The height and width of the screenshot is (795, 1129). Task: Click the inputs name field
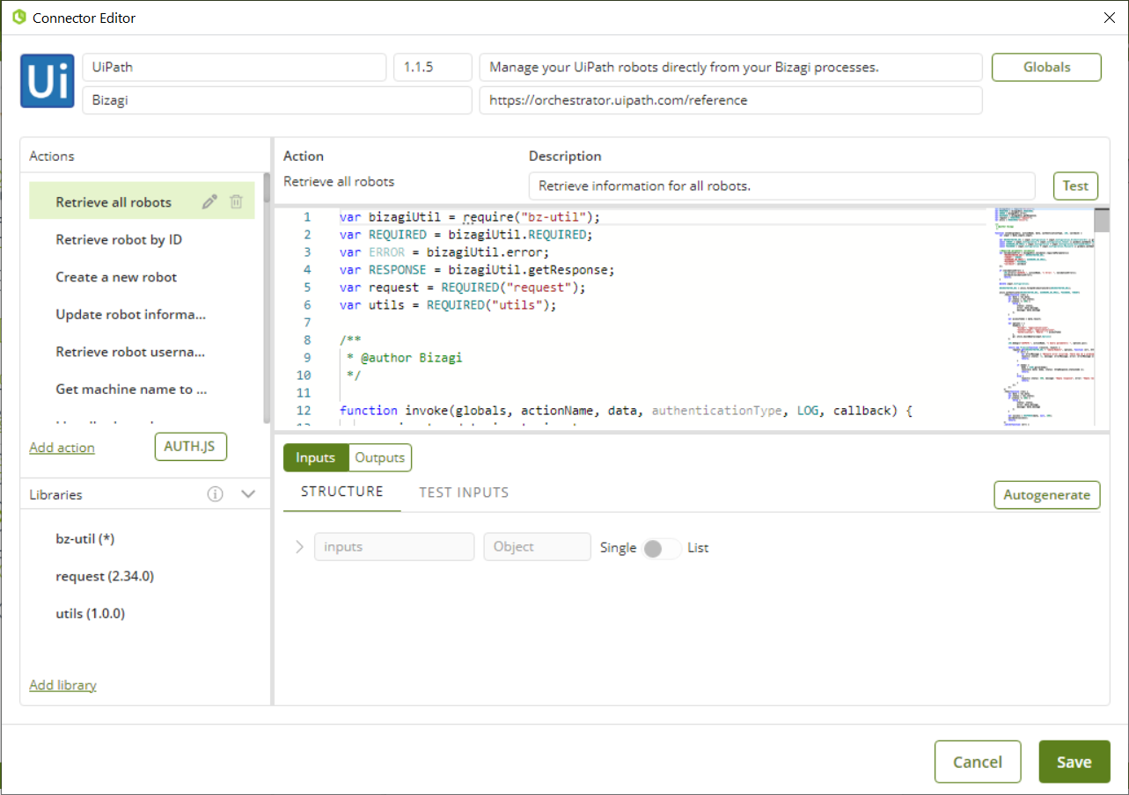394,547
